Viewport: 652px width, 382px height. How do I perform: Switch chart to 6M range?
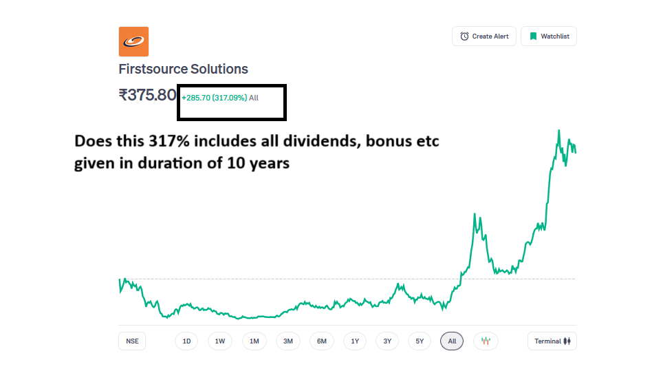[322, 341]
